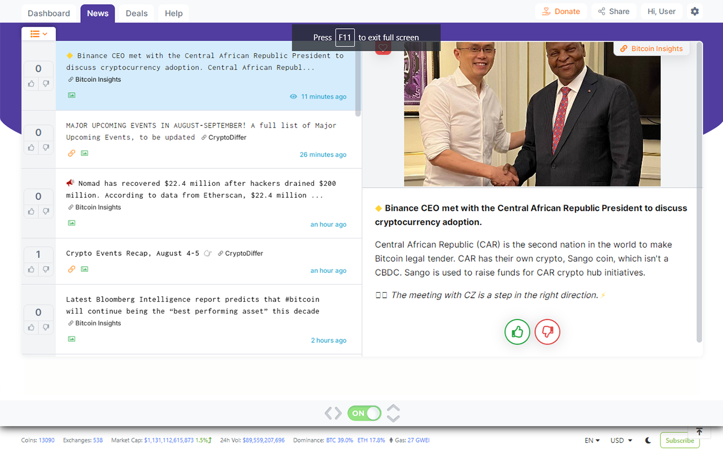Image resolution: width=723 pixels, height=452 pixels.
Task: Select the Latest Bloomberg Intelligence report headline
Action: pyautogui.click(x=193, y=305)
